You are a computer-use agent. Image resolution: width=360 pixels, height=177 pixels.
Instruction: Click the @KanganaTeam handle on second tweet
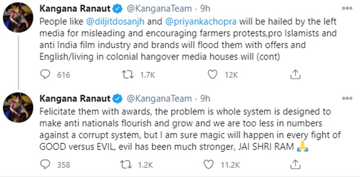click(160, 99)
